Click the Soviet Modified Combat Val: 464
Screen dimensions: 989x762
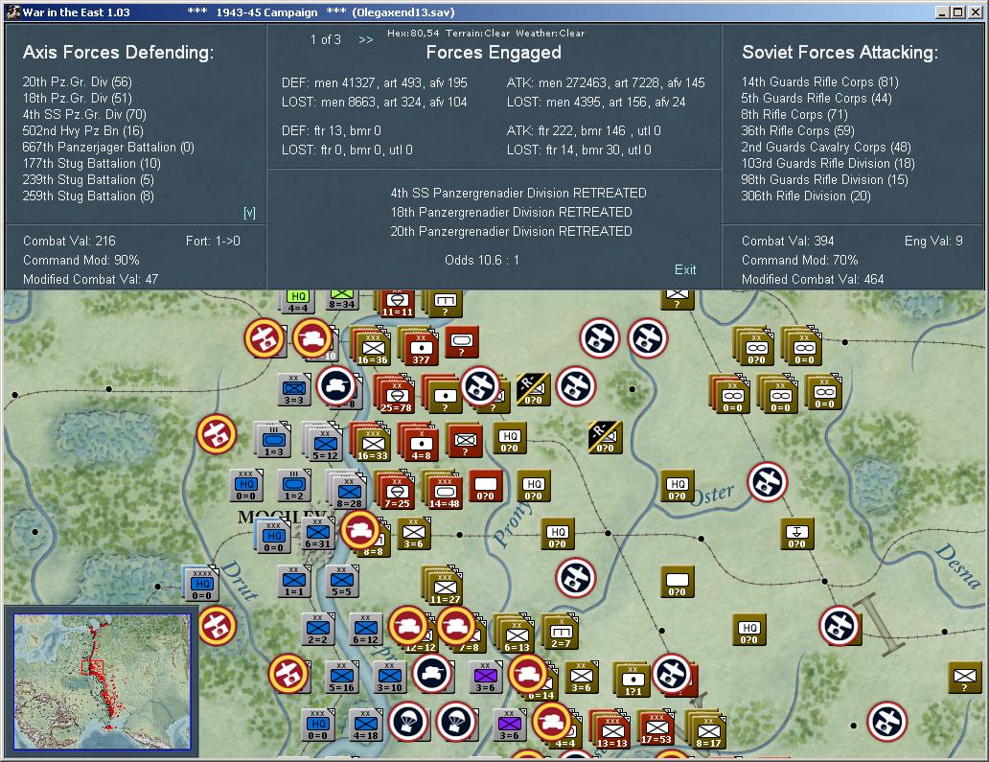[813, 279]
